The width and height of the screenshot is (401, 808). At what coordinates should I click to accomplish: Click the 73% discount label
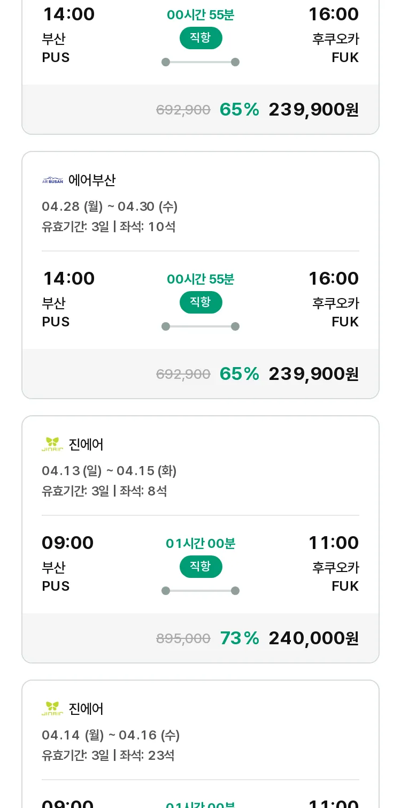click(240, 638)
